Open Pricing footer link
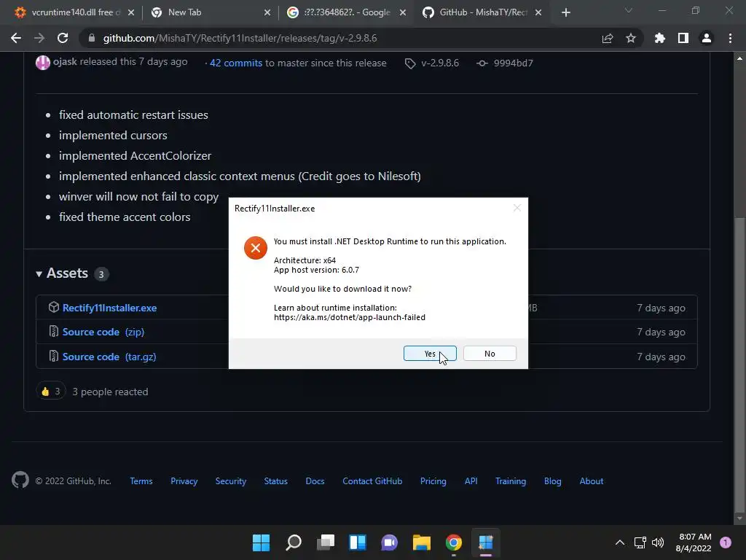The width and height of the screenshot is (746, 560). click(433, 481)
